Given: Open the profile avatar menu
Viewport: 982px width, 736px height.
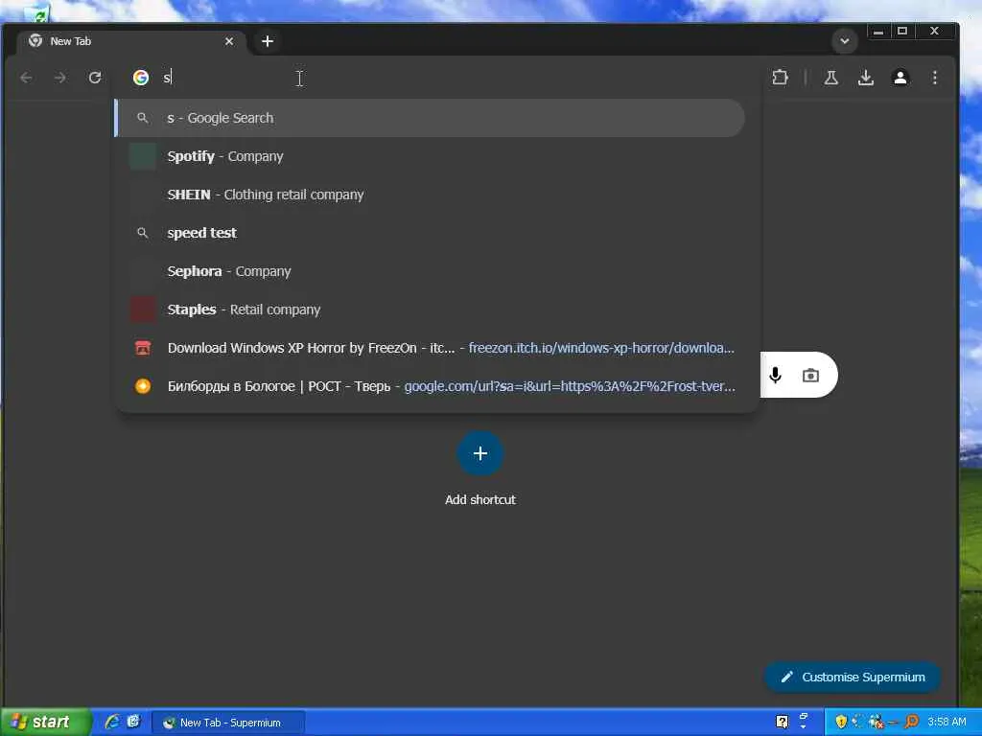Looking at the screenshot, I should tap(900, 78).
